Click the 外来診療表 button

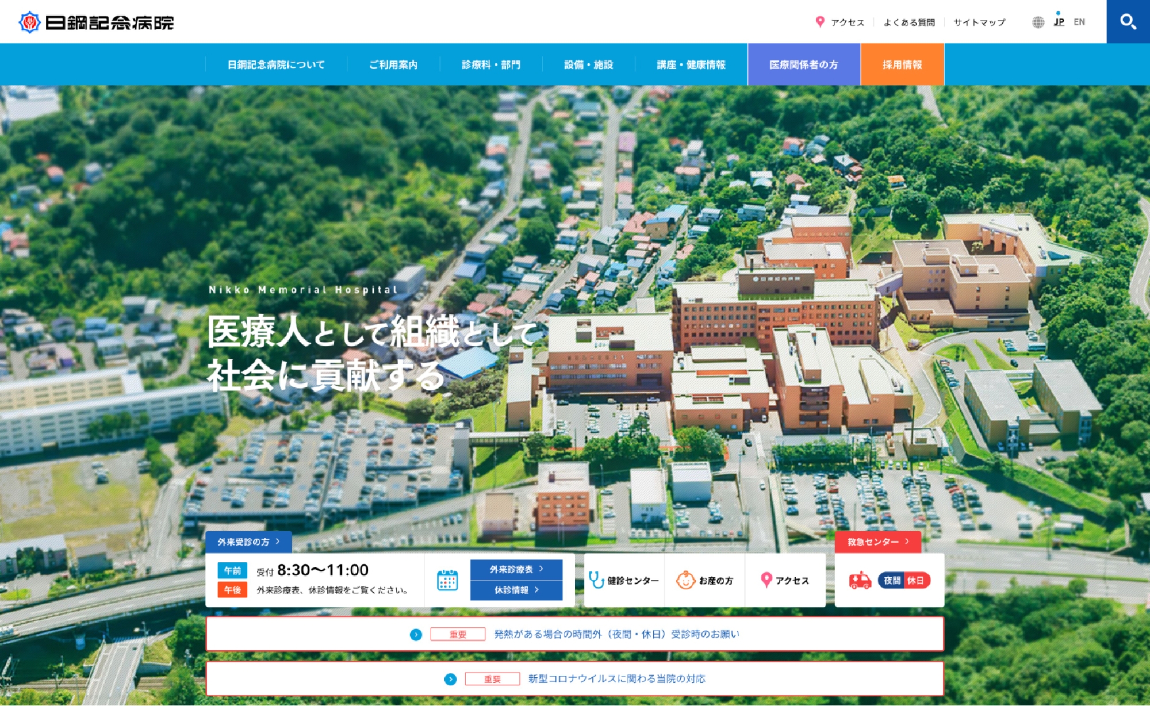pos(516,569)
